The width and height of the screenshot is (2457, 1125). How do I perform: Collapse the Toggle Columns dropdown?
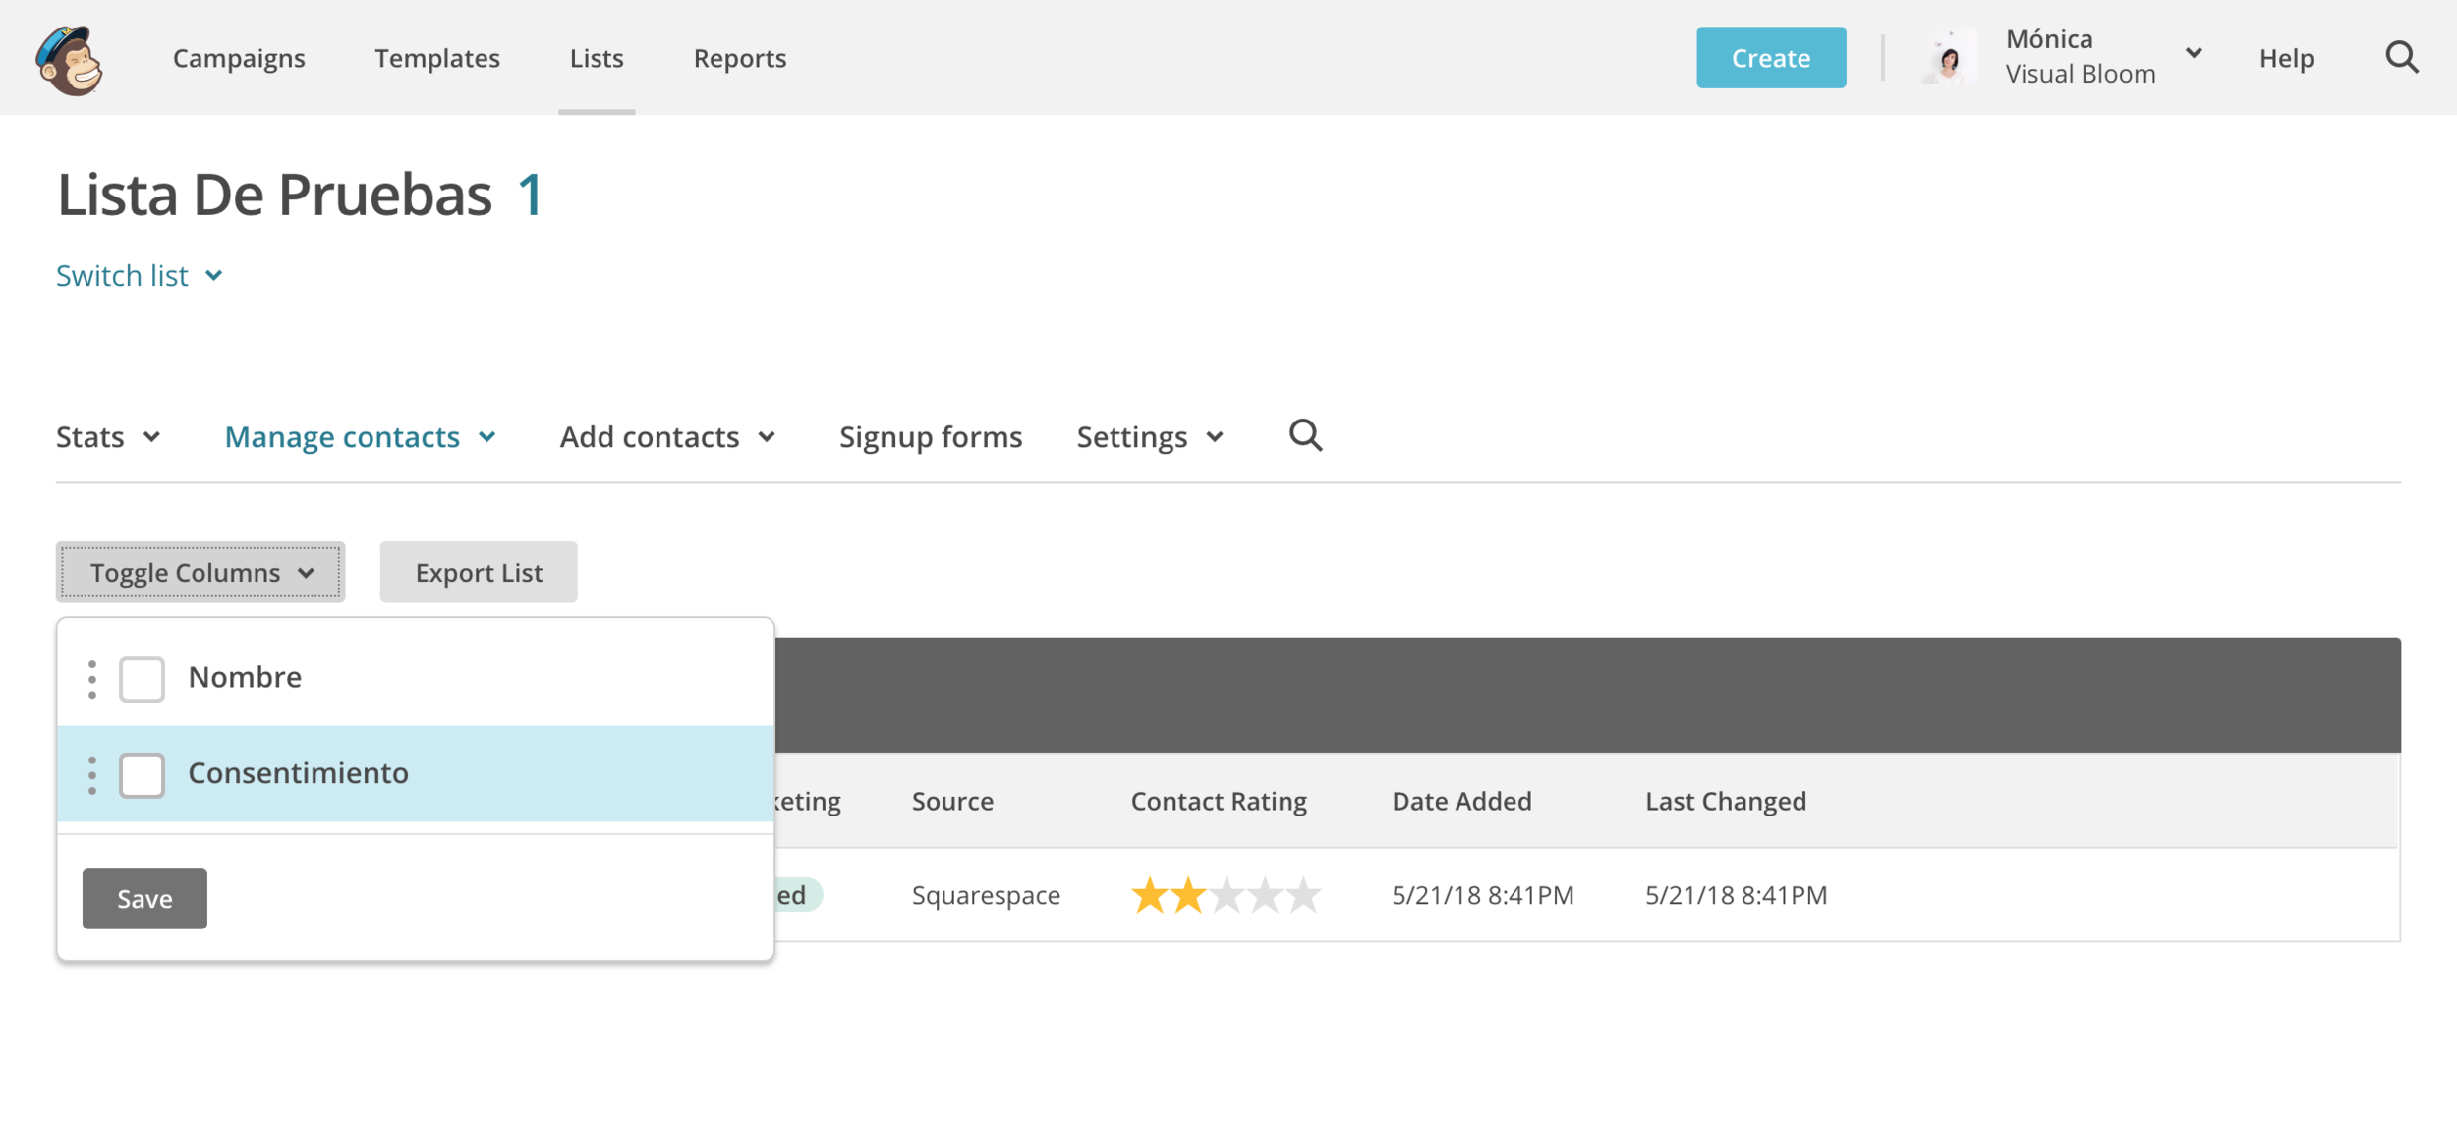pos(200,572)
